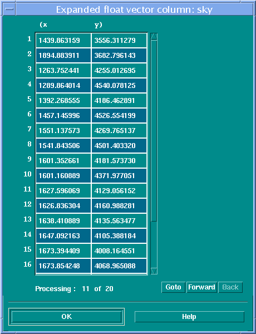Select x value 1638.410889

pos(63,220)
